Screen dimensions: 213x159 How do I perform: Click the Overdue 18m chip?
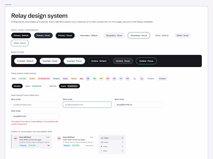point(44,78)
